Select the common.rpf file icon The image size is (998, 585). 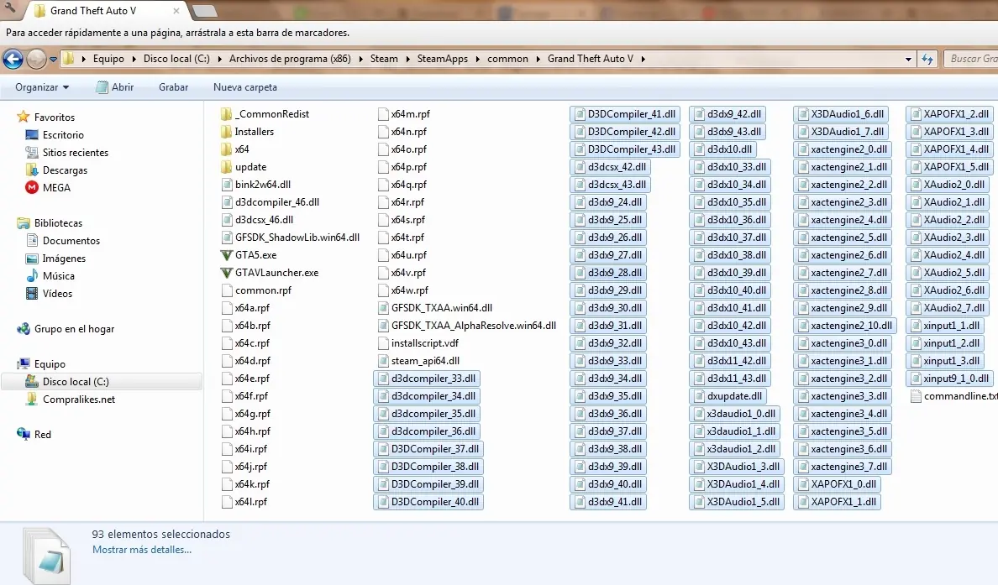click(227, 290)
